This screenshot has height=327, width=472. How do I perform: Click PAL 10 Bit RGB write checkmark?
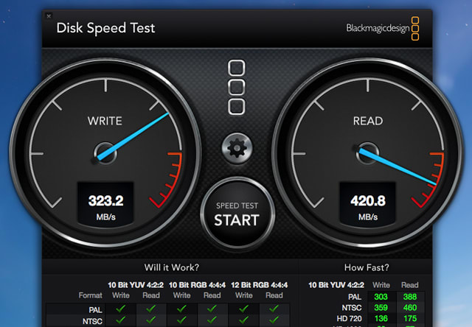[181, 309]
